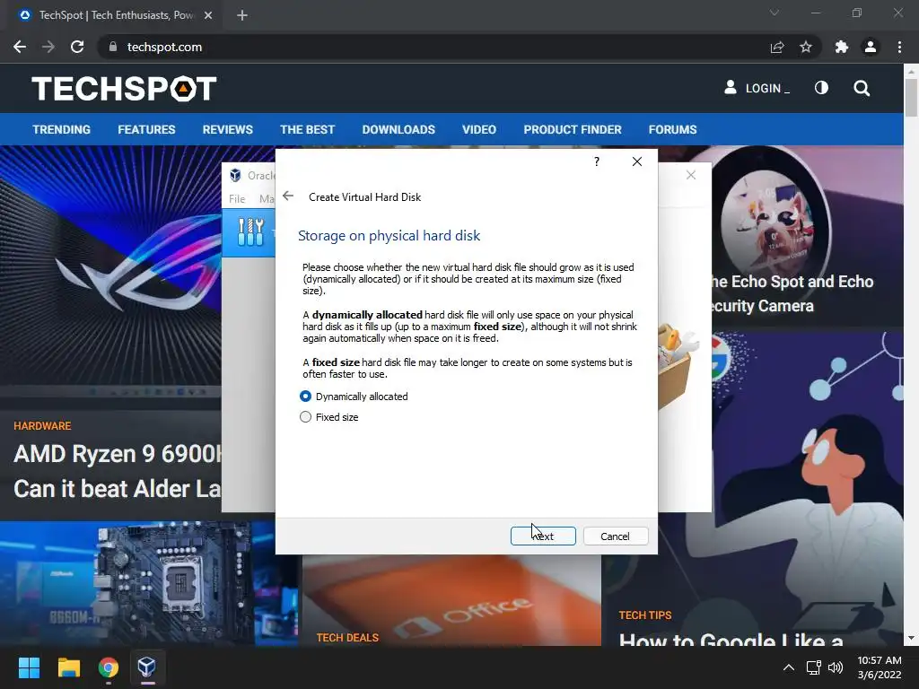Open the Echo Spot and Echo article
The width and height of the screenshot is (919, 689).
coord(792,293)
